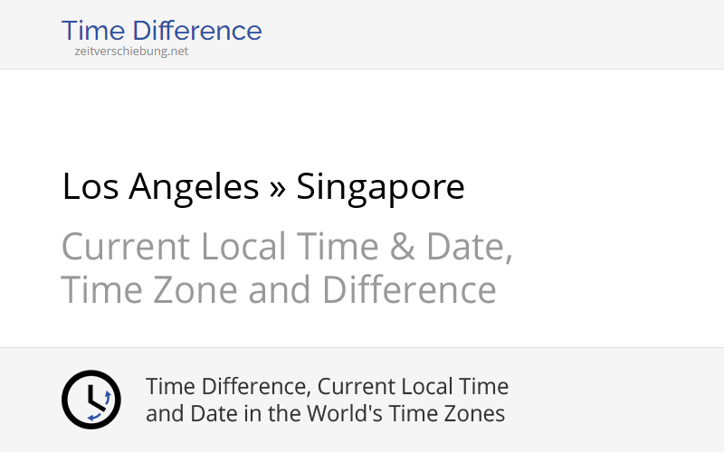Click footer text "and Date in the World's Time Zones"

(x=325, y=414)
